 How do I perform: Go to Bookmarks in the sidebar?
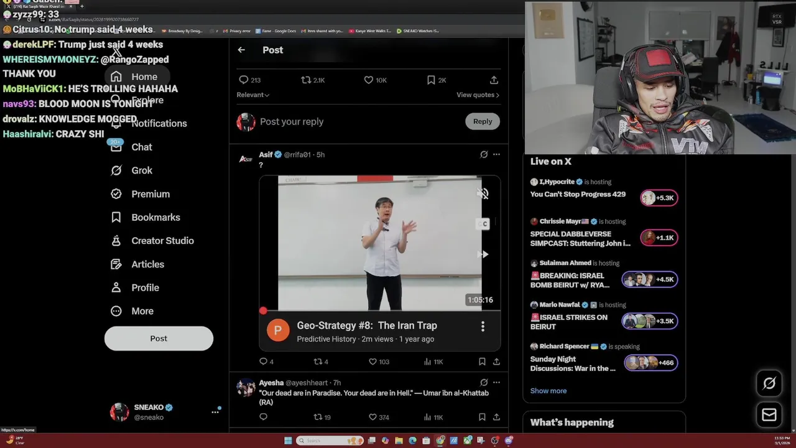click(146, 217)
